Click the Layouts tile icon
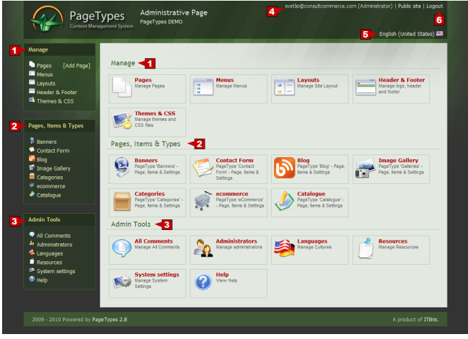 pos(284,87)
